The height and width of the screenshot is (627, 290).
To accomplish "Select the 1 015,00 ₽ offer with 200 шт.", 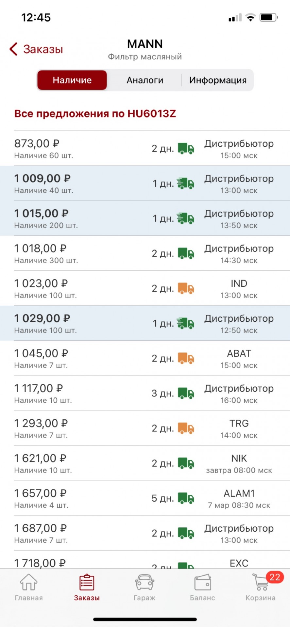I will click(145, 218).
